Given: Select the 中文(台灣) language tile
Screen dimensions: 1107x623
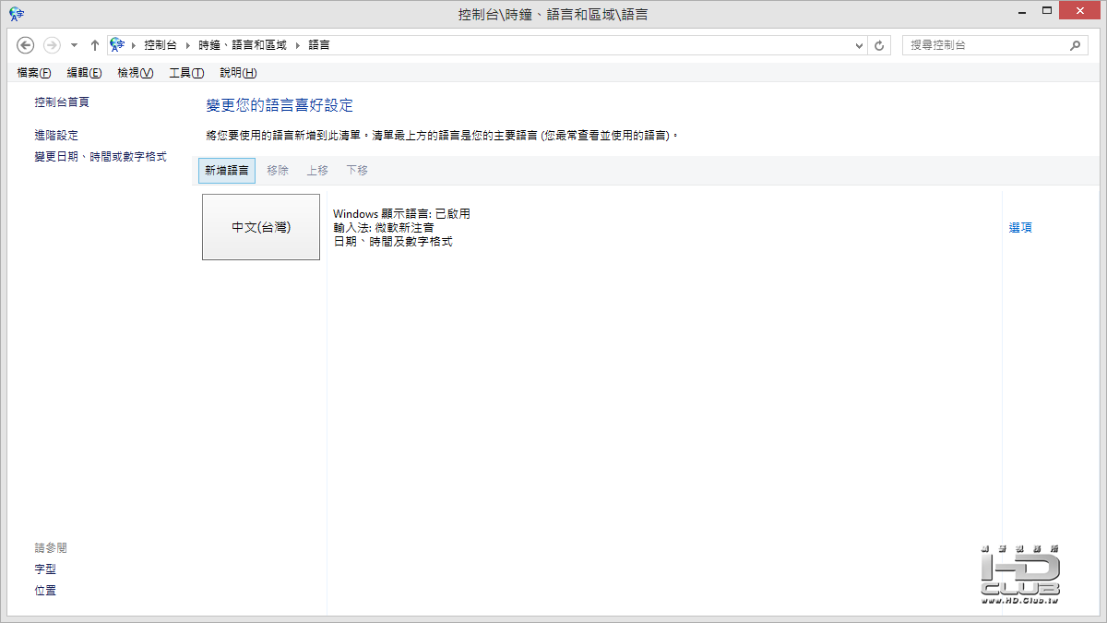Looking at the screenshot, I should click(261, 227).
